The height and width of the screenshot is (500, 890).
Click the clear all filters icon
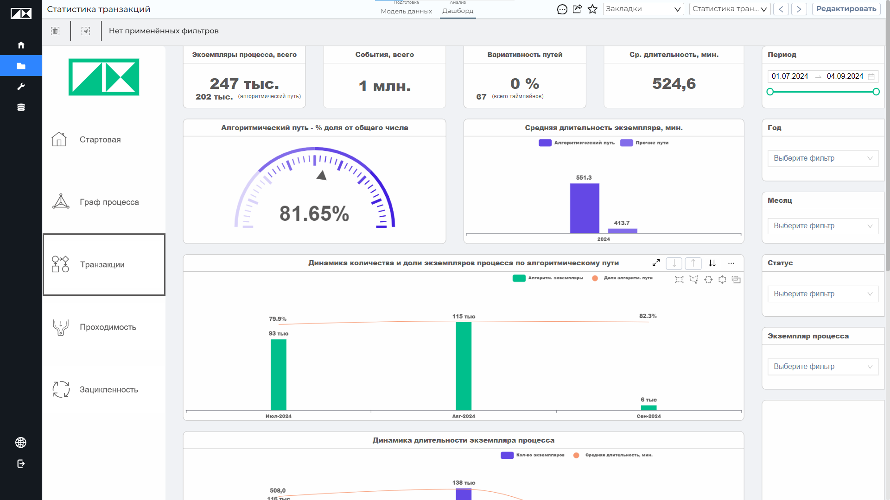tap(55, 31)
